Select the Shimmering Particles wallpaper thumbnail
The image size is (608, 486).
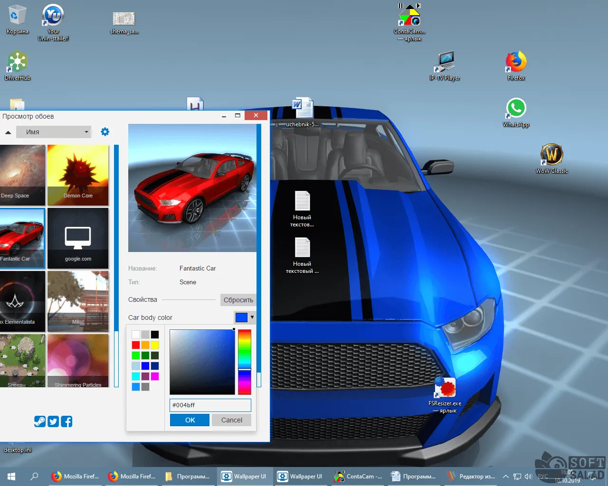point(78,361)
